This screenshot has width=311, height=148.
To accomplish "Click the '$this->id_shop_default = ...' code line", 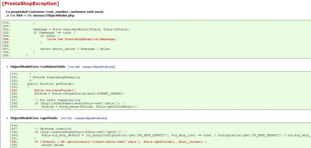I will point(176,135).
